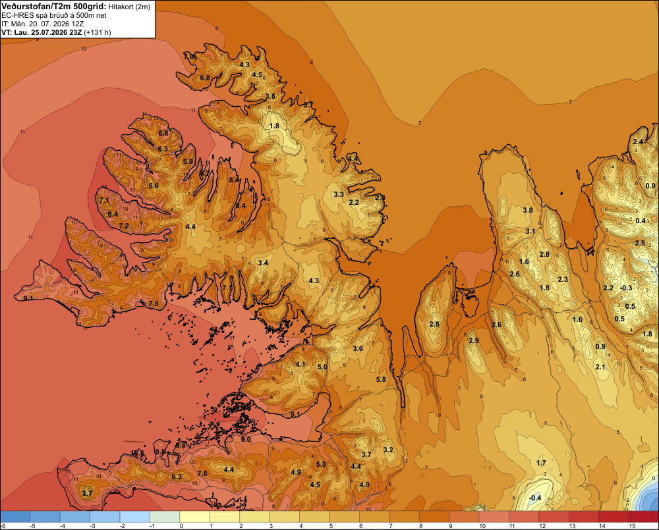Image resolution: width=659 pixels, height=530 pixels.
Task: Select the 5.9 temperature value in the Westfjords
Action: (x=188, y=161)
